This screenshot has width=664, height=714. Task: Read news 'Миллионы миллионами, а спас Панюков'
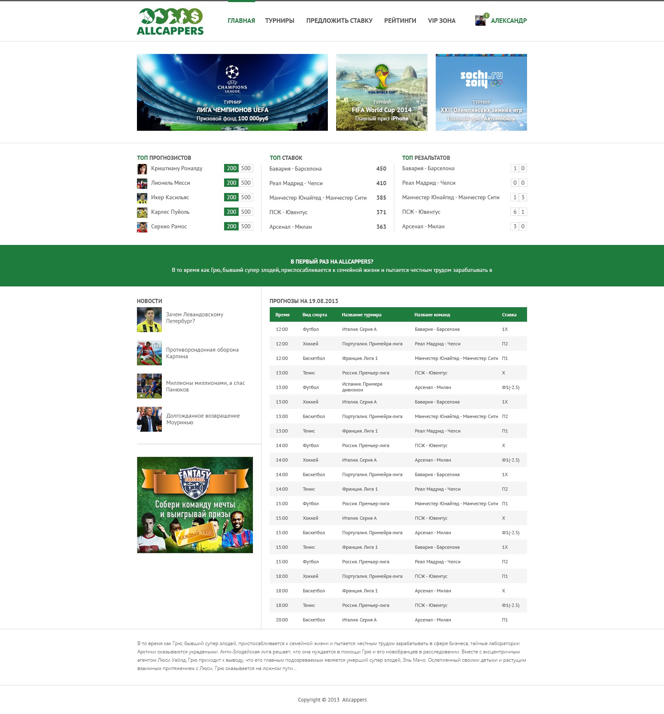(205, 386)
